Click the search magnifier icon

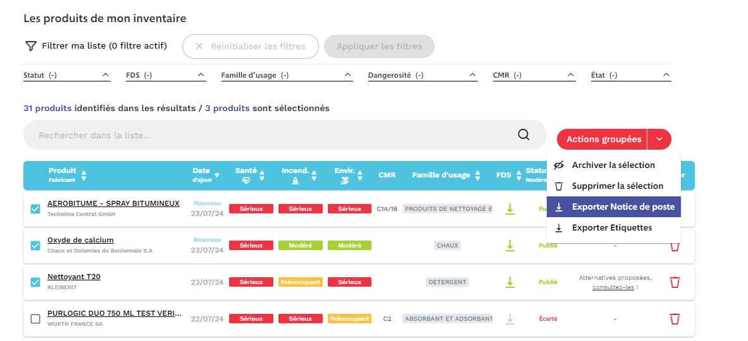coord(523,135)
